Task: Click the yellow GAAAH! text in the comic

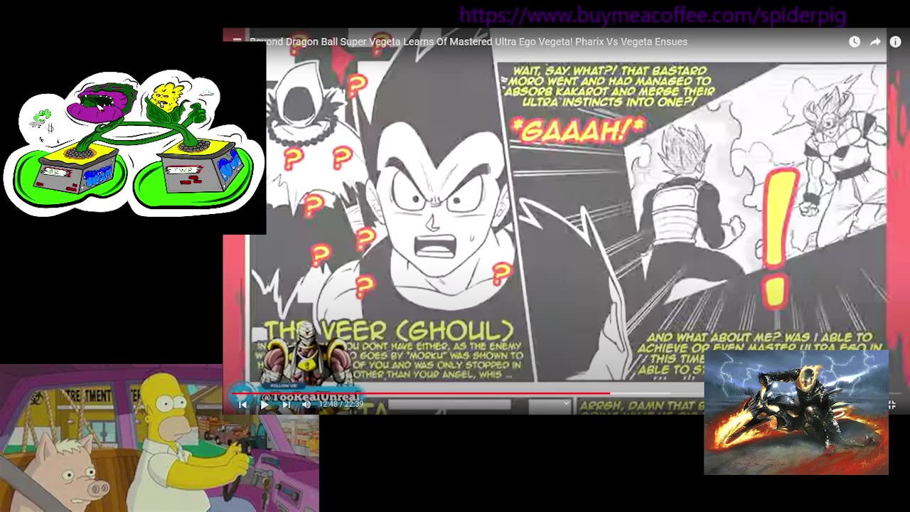Action: 577,131
